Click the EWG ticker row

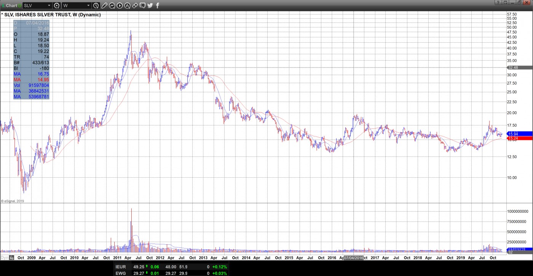click(171, 273)
